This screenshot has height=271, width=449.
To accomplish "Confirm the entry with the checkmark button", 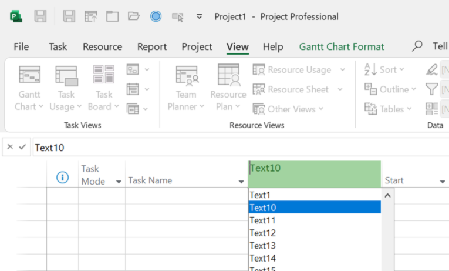I will 22,148.
